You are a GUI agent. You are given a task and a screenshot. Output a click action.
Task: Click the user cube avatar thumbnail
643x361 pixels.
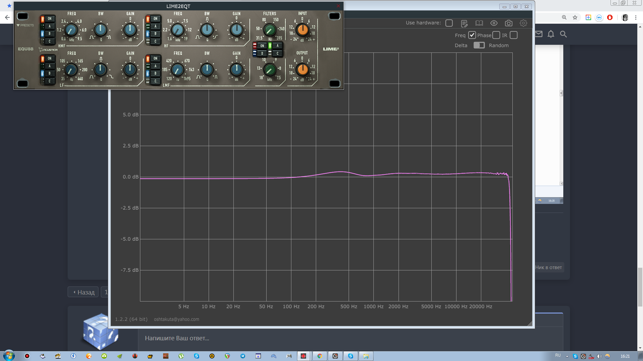(100, 331)
